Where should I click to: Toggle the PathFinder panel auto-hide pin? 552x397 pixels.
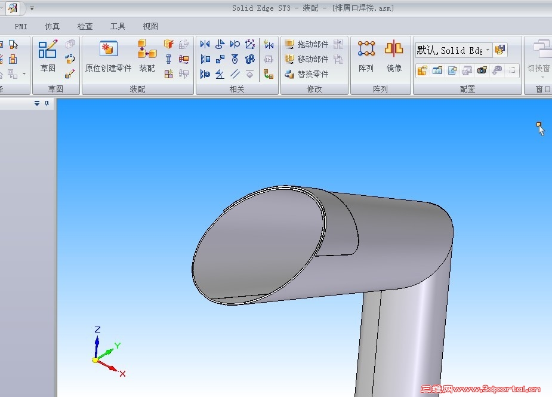coord(47,103)
